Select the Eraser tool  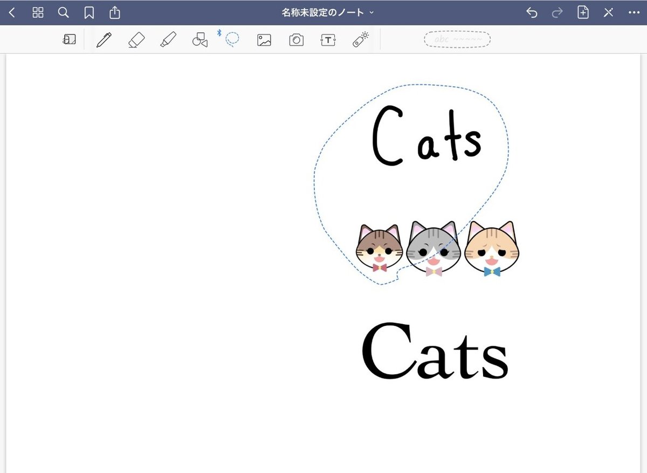pyautogui.click(x=136, y=40)
